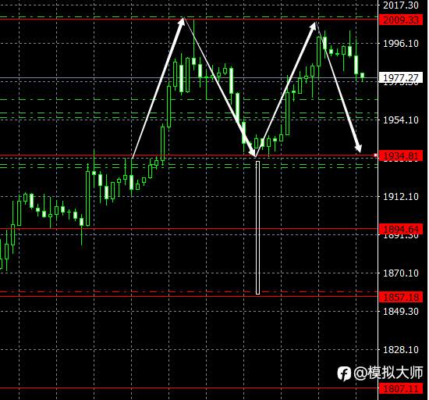
Task: Click the red 1807.11 level price tag
Action: point(401,388)
